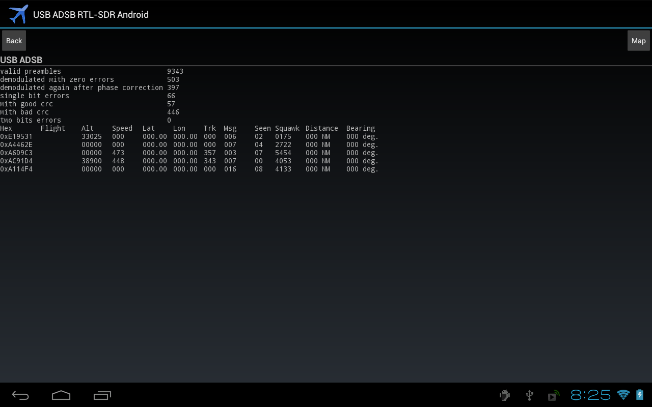Select aircraft hex 0xE19531
Image resolution: width=652 pixels, height=407 pixels.
pos(16,136)
